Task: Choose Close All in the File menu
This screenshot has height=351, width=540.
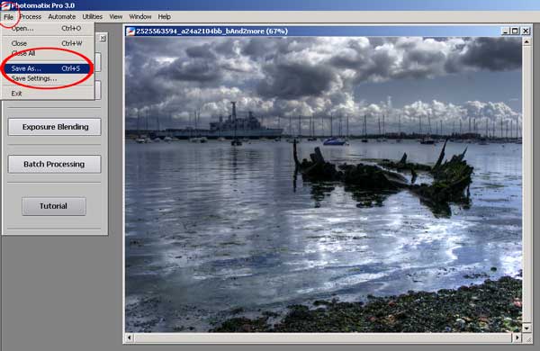Action: pyautogui.click(x=48, y=53)
